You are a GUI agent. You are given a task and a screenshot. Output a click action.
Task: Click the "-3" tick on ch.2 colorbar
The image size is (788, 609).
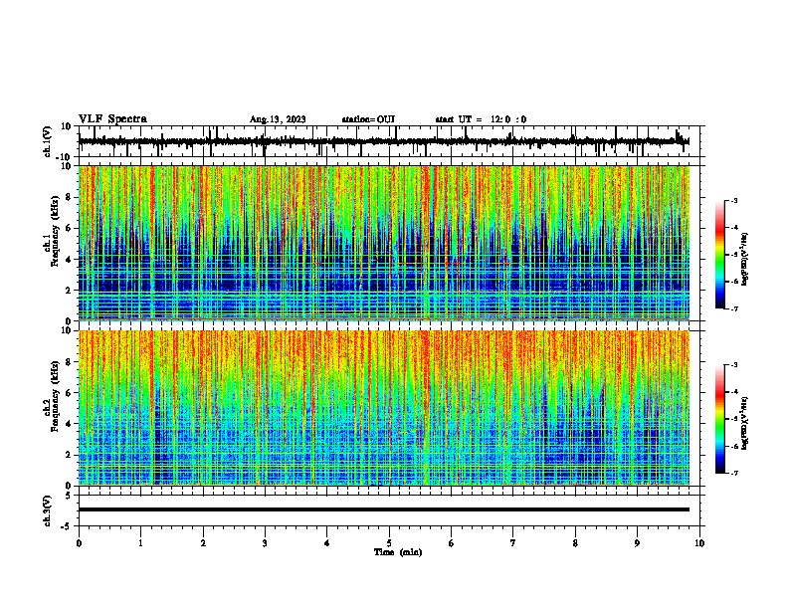[734, 365]
